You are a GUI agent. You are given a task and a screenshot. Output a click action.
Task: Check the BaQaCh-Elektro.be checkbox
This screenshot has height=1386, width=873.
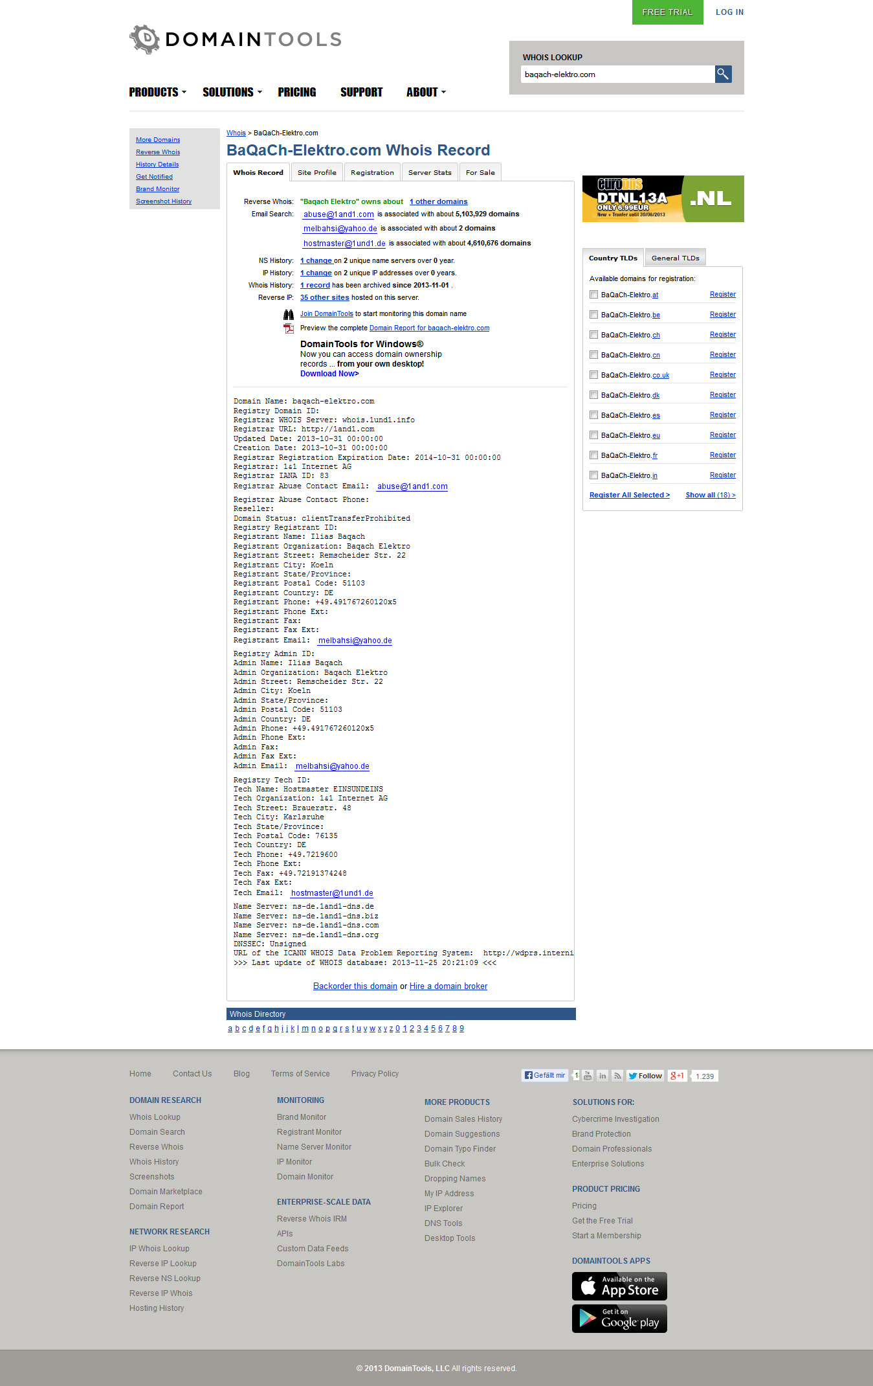tap(593, 315)
